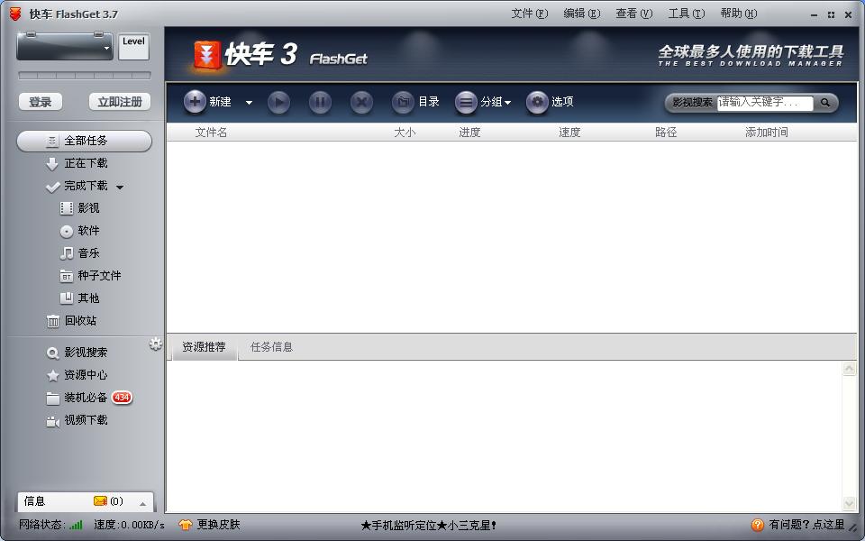
Task: Open the 工具 menu
Action: [685, 14]
